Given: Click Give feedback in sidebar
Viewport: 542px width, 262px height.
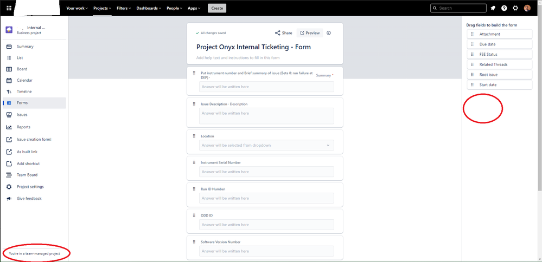Looking at the screenshot, I should pyautogui.click(x=34, y=199).
